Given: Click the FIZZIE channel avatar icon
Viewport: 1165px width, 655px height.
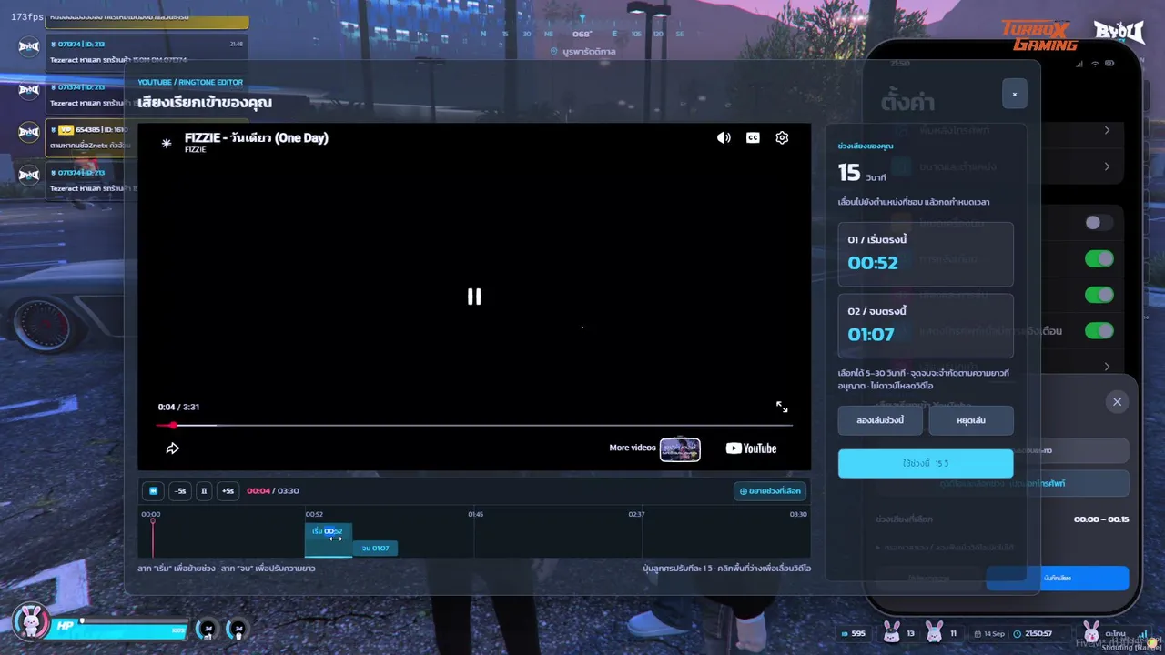Looking at the screenshot, I should pyautogui.click(x=167, y=143).
